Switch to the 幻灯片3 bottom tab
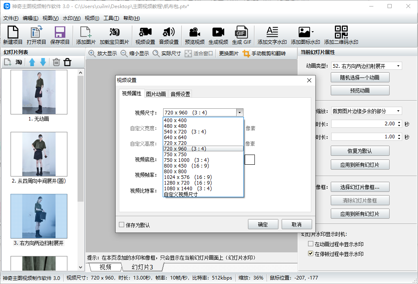The image size is (418, 284). [142, 267]
